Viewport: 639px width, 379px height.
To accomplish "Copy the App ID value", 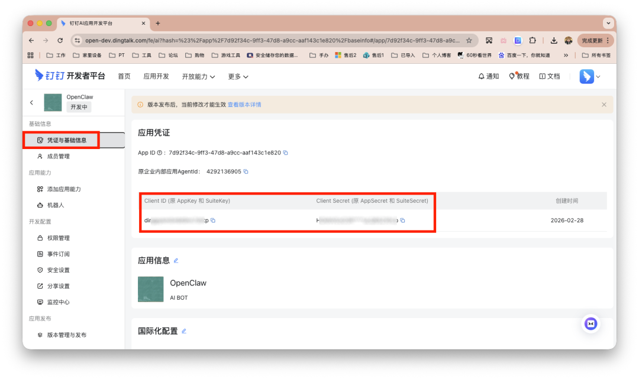I will (285, 153).
